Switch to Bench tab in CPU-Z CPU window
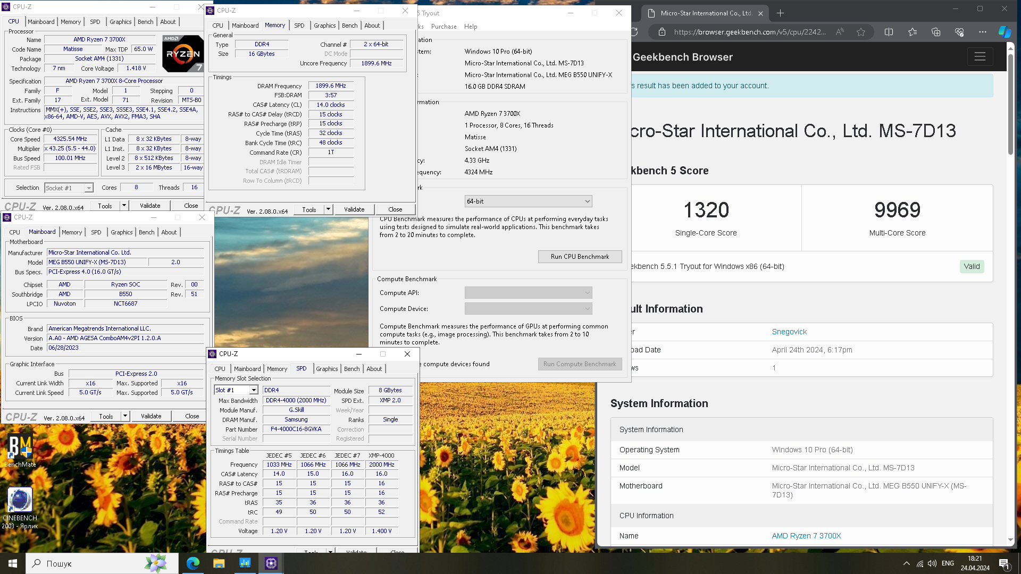The width and height of the screenshot is (1021, 574). (x=145, y=22)
